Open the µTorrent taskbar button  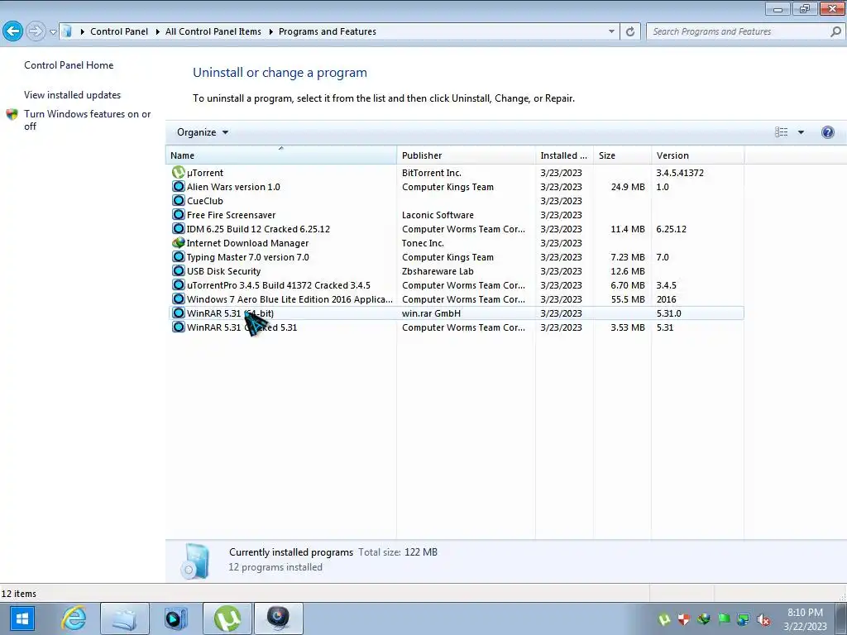coord(227,618)
